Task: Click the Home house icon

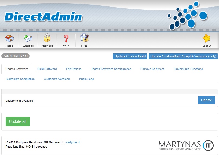Action: 9,39
